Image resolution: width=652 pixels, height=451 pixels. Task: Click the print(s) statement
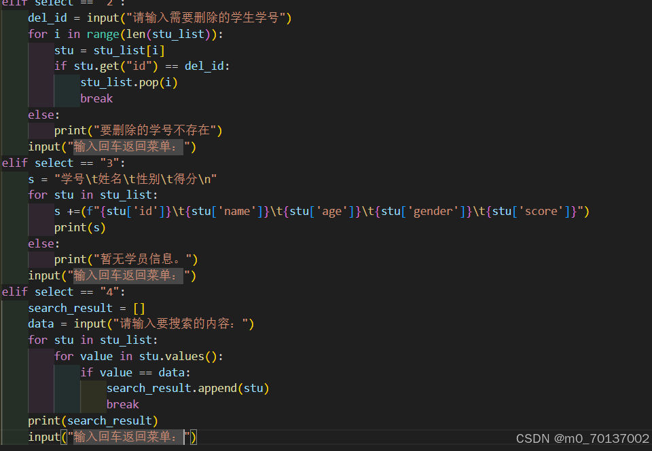[x=80, y=227]
